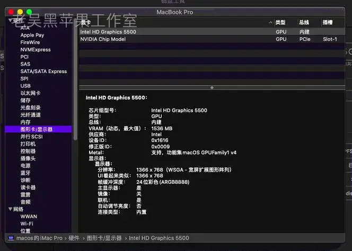Image resolution: width=352 pixels, height=251 pixels.
Task: Select 摄像头 in the sidebar
Action: point(28,158)
